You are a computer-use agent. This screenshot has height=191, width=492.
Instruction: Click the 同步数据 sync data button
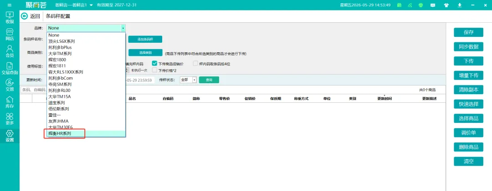[468, 47]
